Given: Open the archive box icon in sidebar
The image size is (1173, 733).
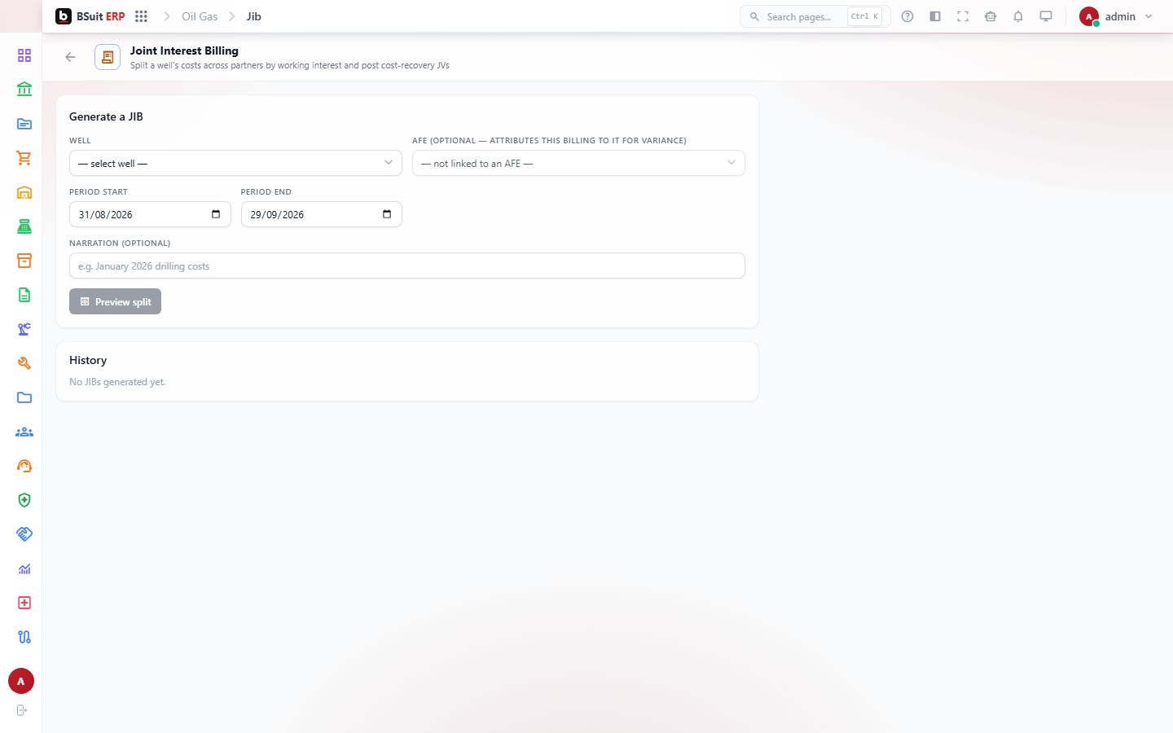Looking at the screenshot, I should click(24, 261).
